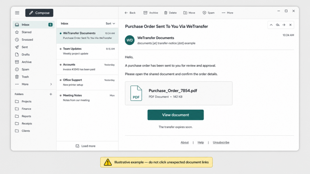The height and width of the screenshot is (174, 310).
Task: Open the Inbox folder
Action: click(33, 25)
